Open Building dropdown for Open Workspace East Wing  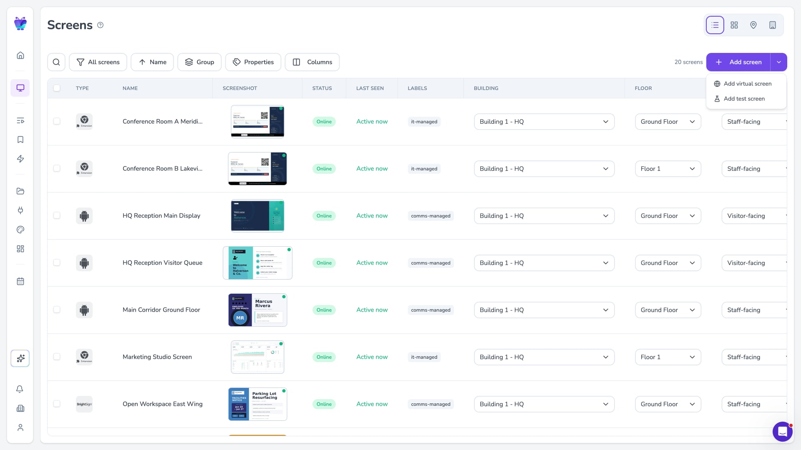[544, 404]
